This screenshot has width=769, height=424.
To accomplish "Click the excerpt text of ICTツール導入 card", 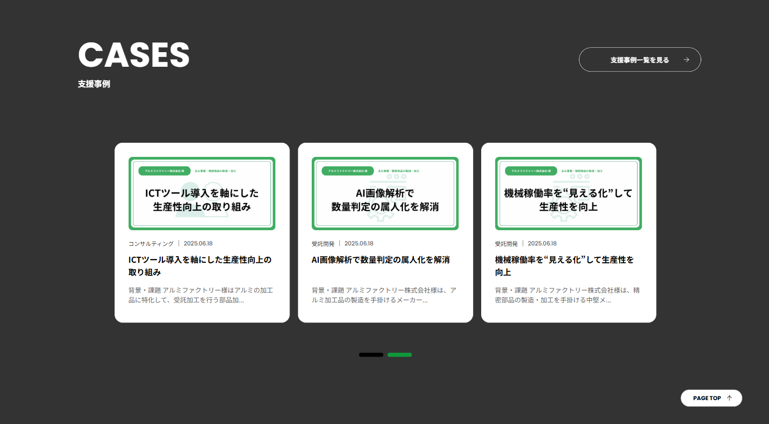I will (200, 295).
